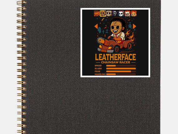Select the orange-haired doll character icon
This screenshot has height=134, width=178.
pos(134,13)
